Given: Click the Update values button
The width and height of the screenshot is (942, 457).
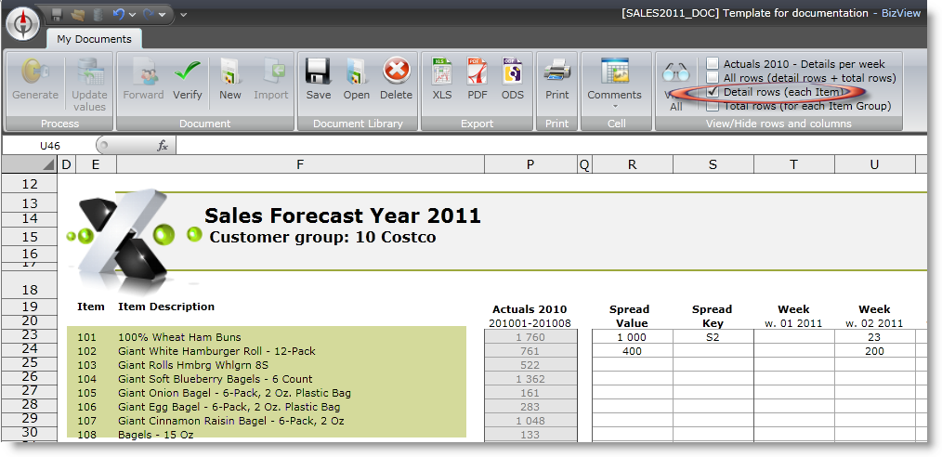Looking at the screenshot, I should pyautogui.click(x=89, y=85).
